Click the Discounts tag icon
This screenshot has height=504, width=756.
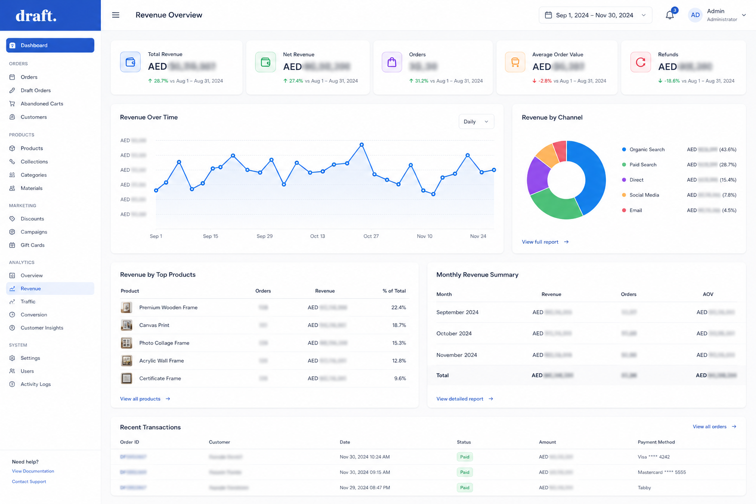click(12, 219)
